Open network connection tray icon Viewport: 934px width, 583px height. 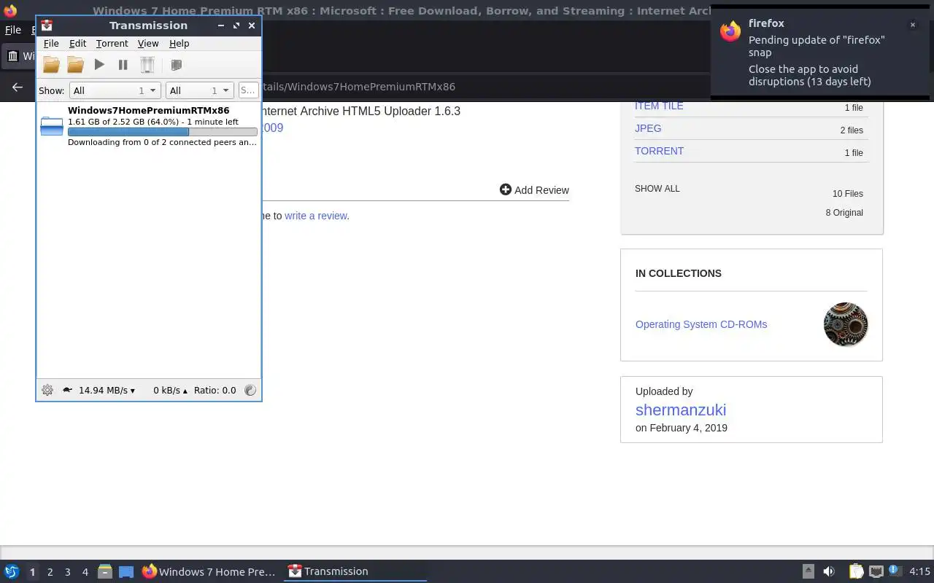click(876, 571)
